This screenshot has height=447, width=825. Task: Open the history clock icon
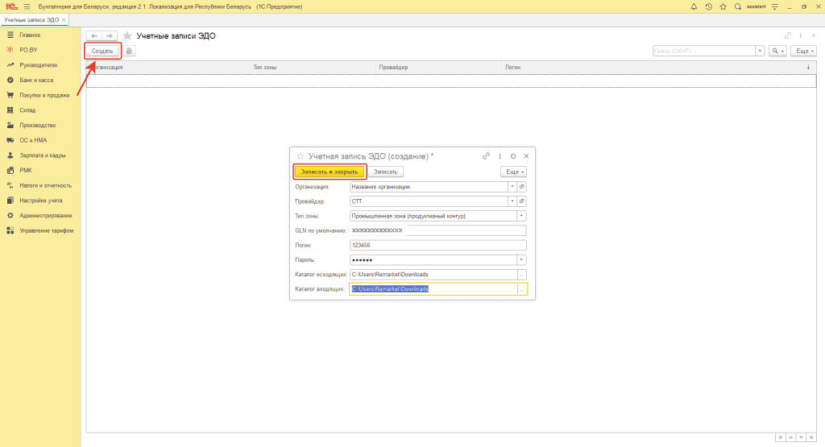[x=708, y=6]
